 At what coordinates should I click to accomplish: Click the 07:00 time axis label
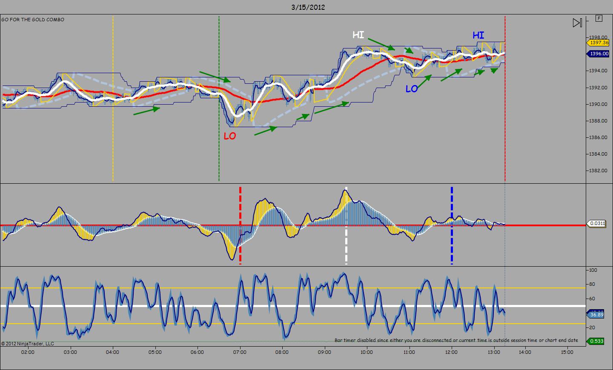(x=240, y=352)
